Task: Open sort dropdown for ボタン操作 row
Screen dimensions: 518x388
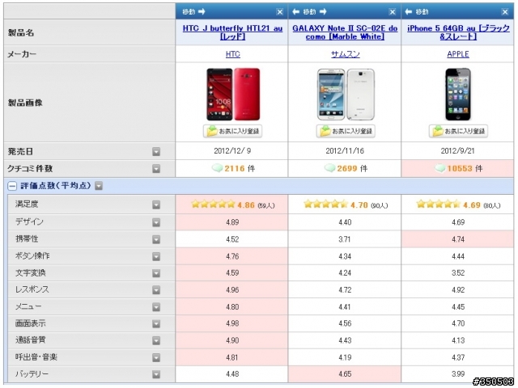Action: coord(156,256)
